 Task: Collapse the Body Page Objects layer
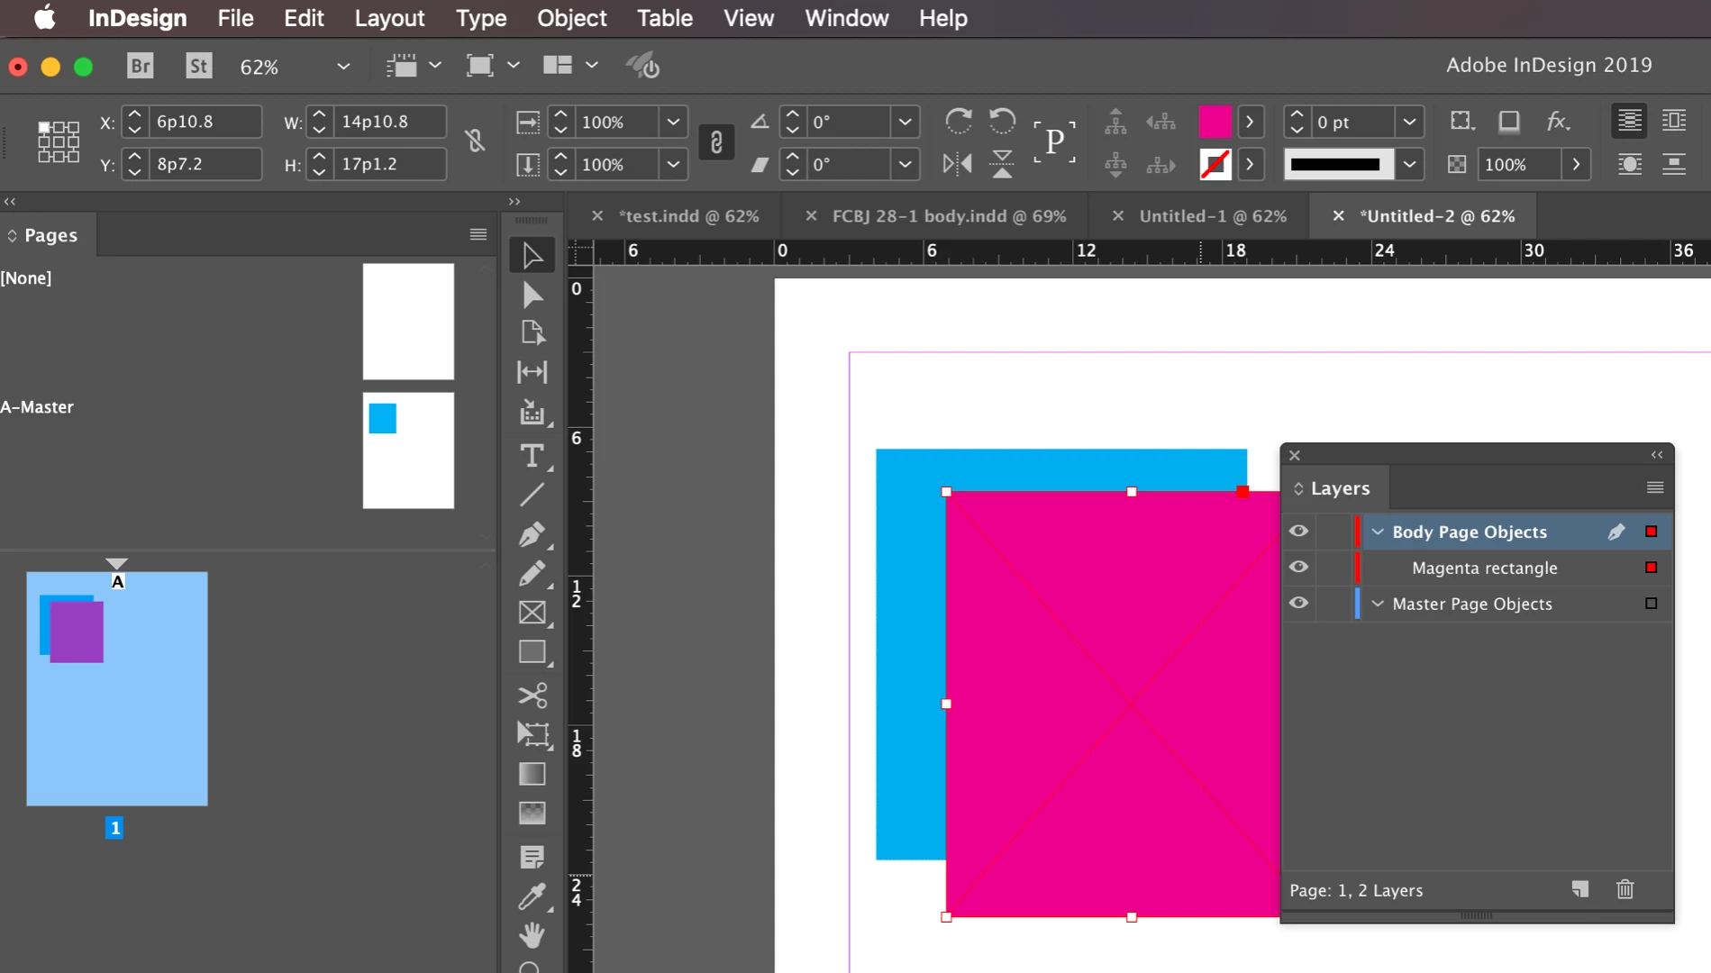1378,532
